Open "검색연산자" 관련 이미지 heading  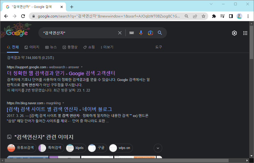[44, 137]
